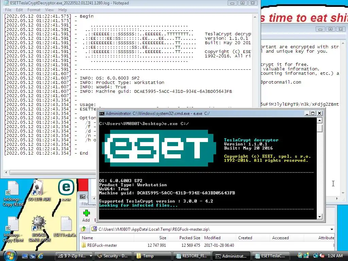Click 'Looking for infected files...' in cmd

(x=138, y=205)
